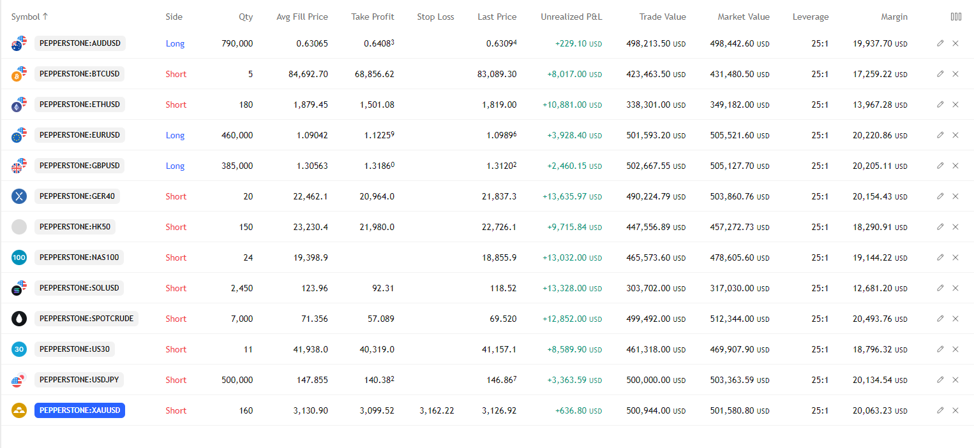
Task: Sort table by Margin header
Action: (x=894, y=17)
